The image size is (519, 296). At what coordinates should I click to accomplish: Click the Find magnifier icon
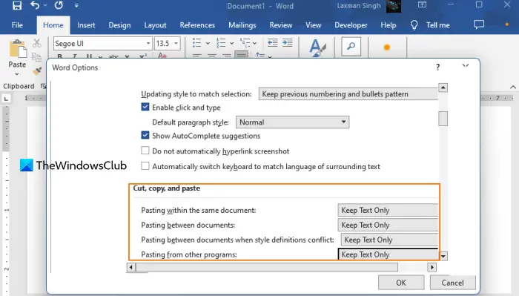pos(351,47)
